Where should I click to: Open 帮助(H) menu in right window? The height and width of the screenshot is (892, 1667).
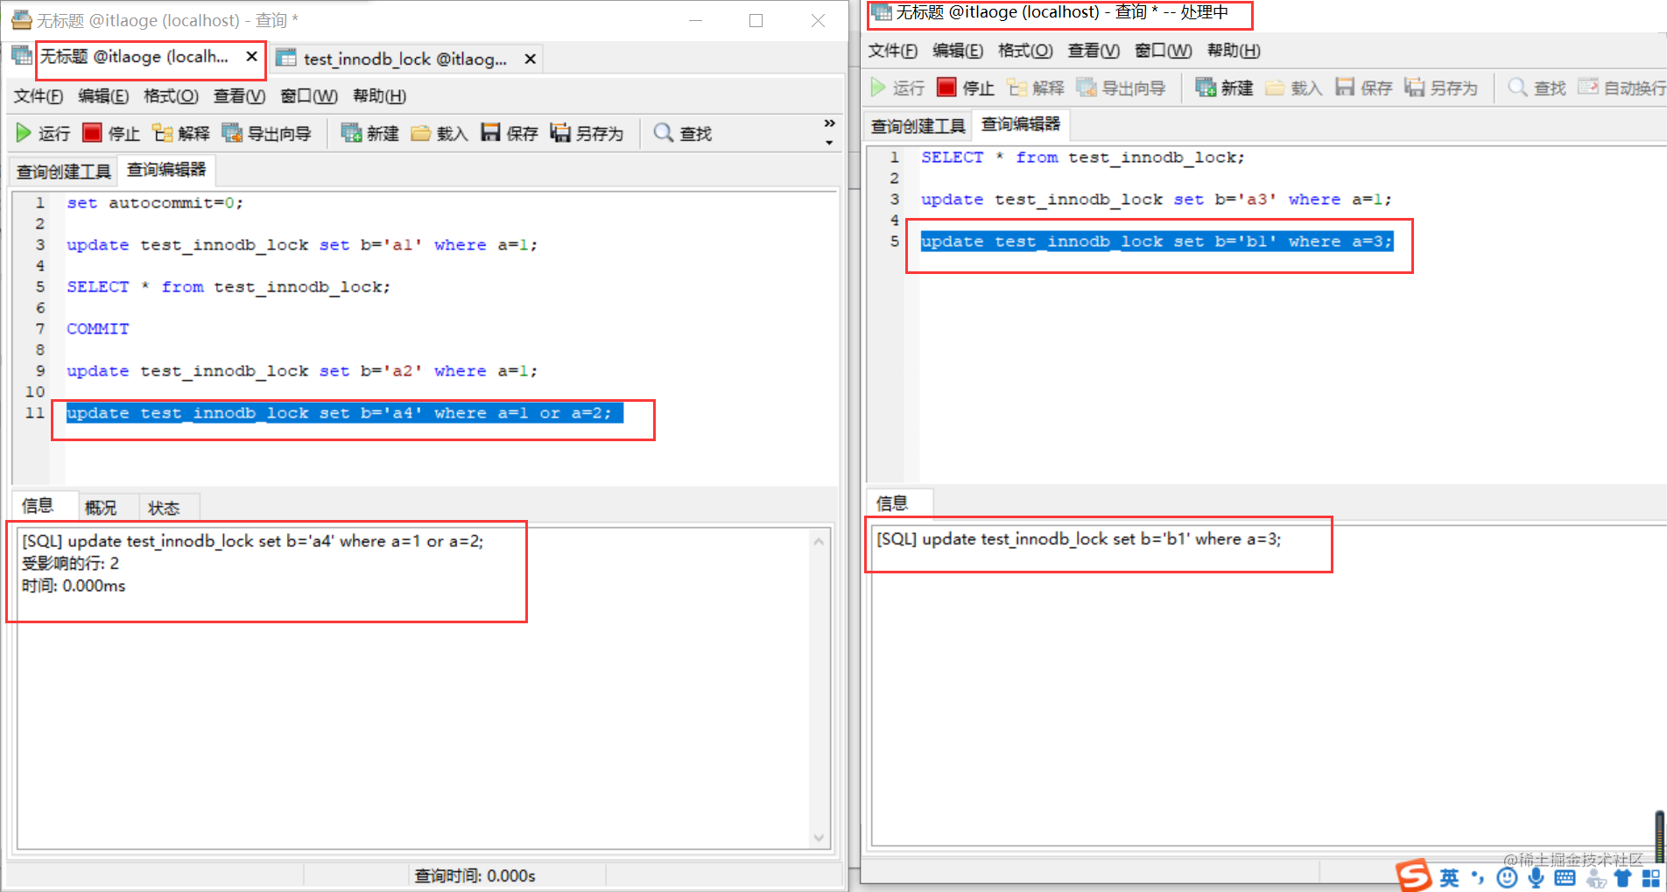click(x=1234, y=50)
